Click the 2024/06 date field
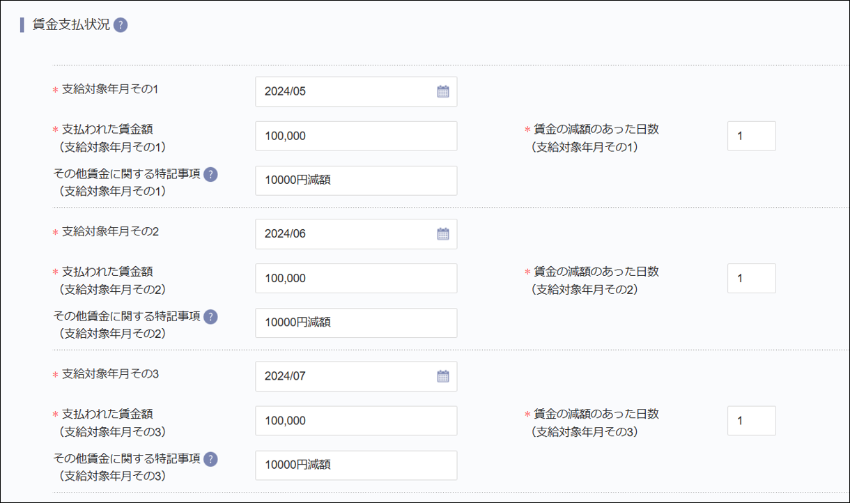 [345, 233]
